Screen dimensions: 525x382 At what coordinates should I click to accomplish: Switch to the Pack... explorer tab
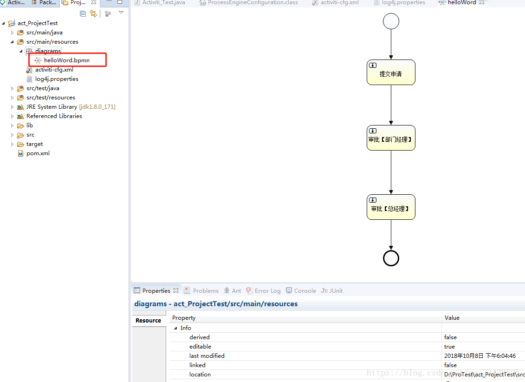click(44, 3)
